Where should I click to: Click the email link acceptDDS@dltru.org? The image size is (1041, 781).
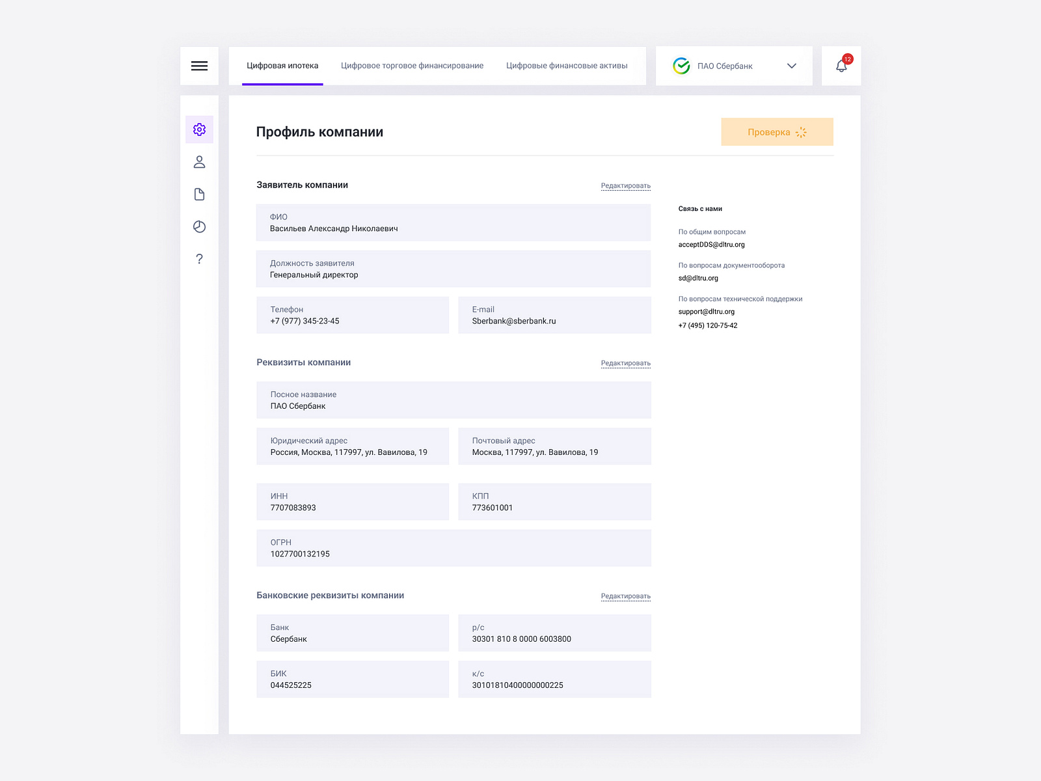tap(712, 245)
